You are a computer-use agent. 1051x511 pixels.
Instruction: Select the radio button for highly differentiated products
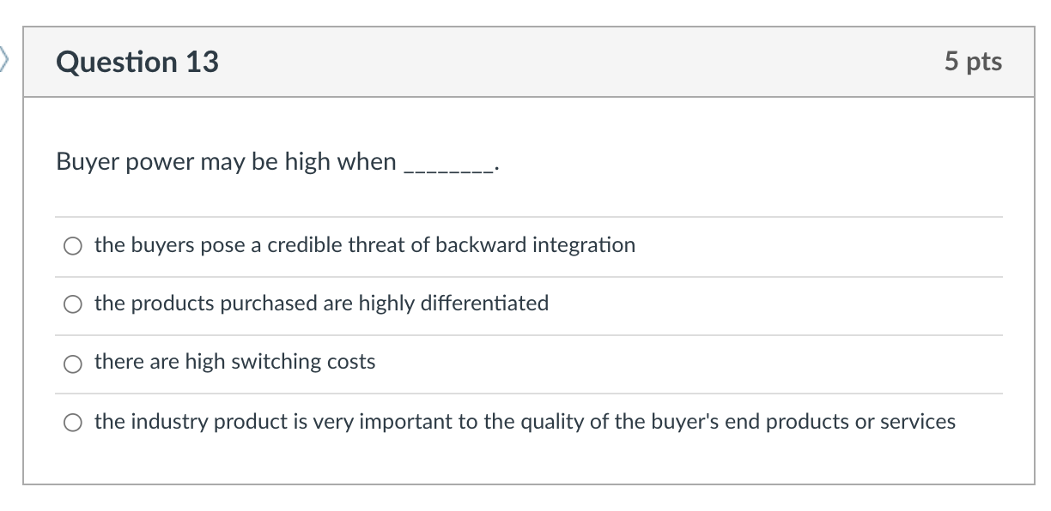73,304
